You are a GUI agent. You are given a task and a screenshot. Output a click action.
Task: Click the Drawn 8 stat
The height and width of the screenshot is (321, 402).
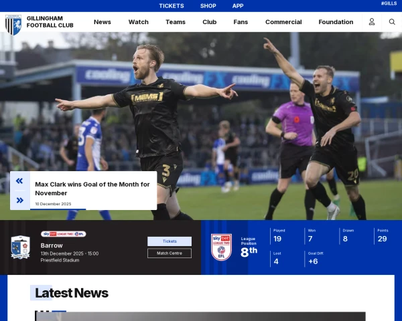pos(348,236)
